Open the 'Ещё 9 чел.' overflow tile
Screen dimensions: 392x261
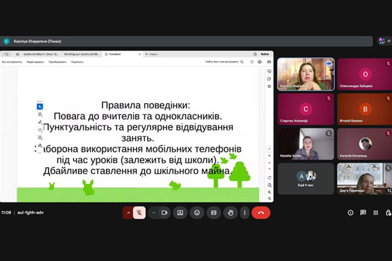point(306,179)
